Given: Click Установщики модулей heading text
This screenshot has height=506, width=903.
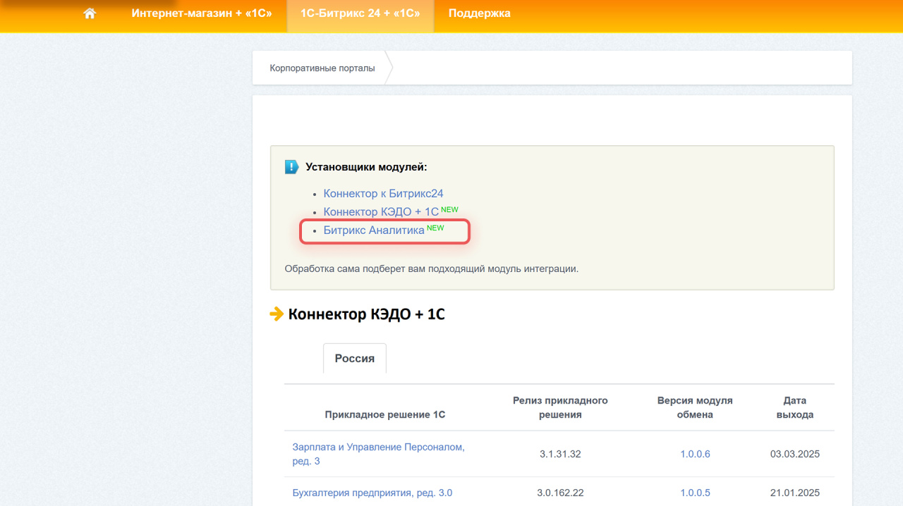Looking at the screenshot, I should [x=366, y=167].
